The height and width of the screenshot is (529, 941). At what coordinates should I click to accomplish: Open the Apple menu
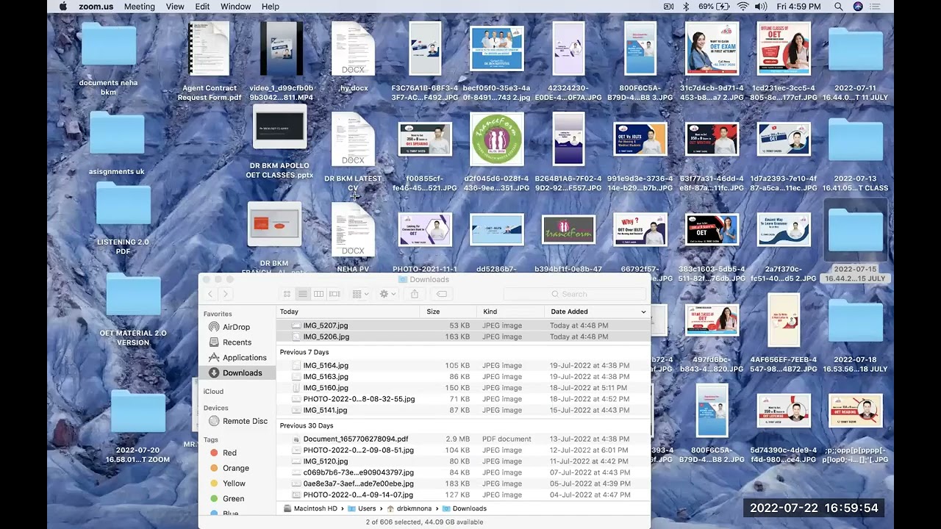click(63, 7)
